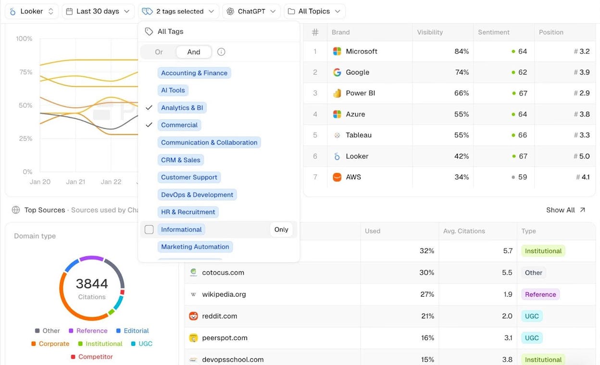Click the Avg. Citations column header
The height and width of the screenshot is (365, 600).
click(463, 231)
